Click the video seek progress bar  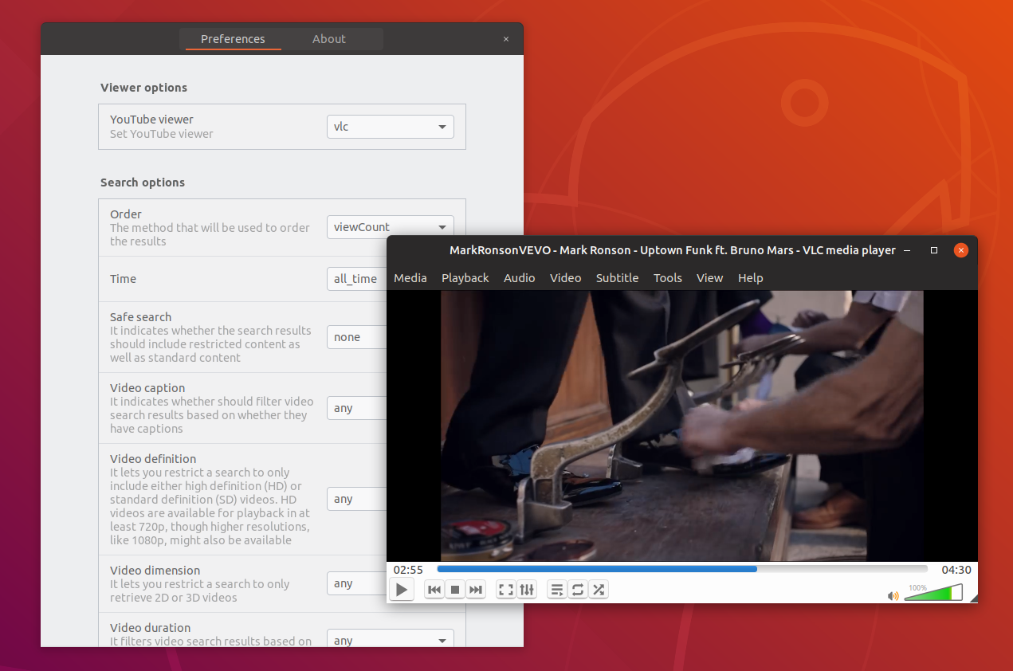pyautogui.click(x=682, y=569)
